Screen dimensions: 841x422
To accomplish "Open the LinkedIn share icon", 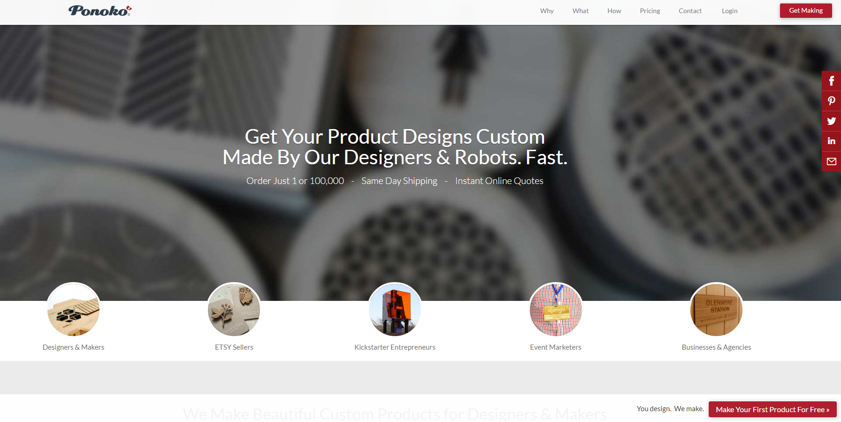I will coord(831,141).
